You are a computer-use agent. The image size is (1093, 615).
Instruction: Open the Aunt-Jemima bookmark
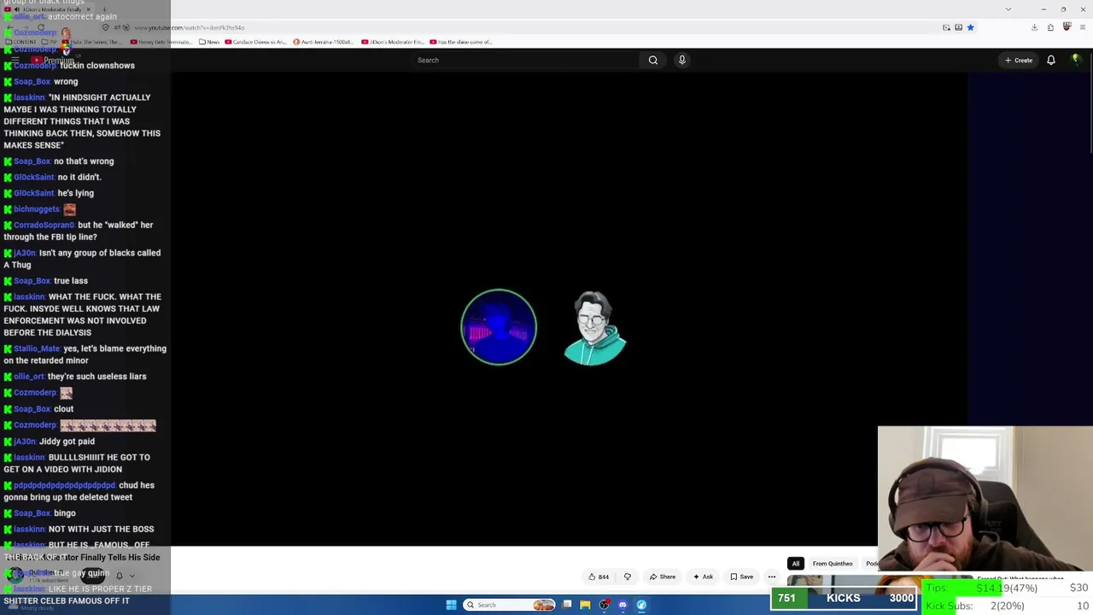tap(323, 42)
